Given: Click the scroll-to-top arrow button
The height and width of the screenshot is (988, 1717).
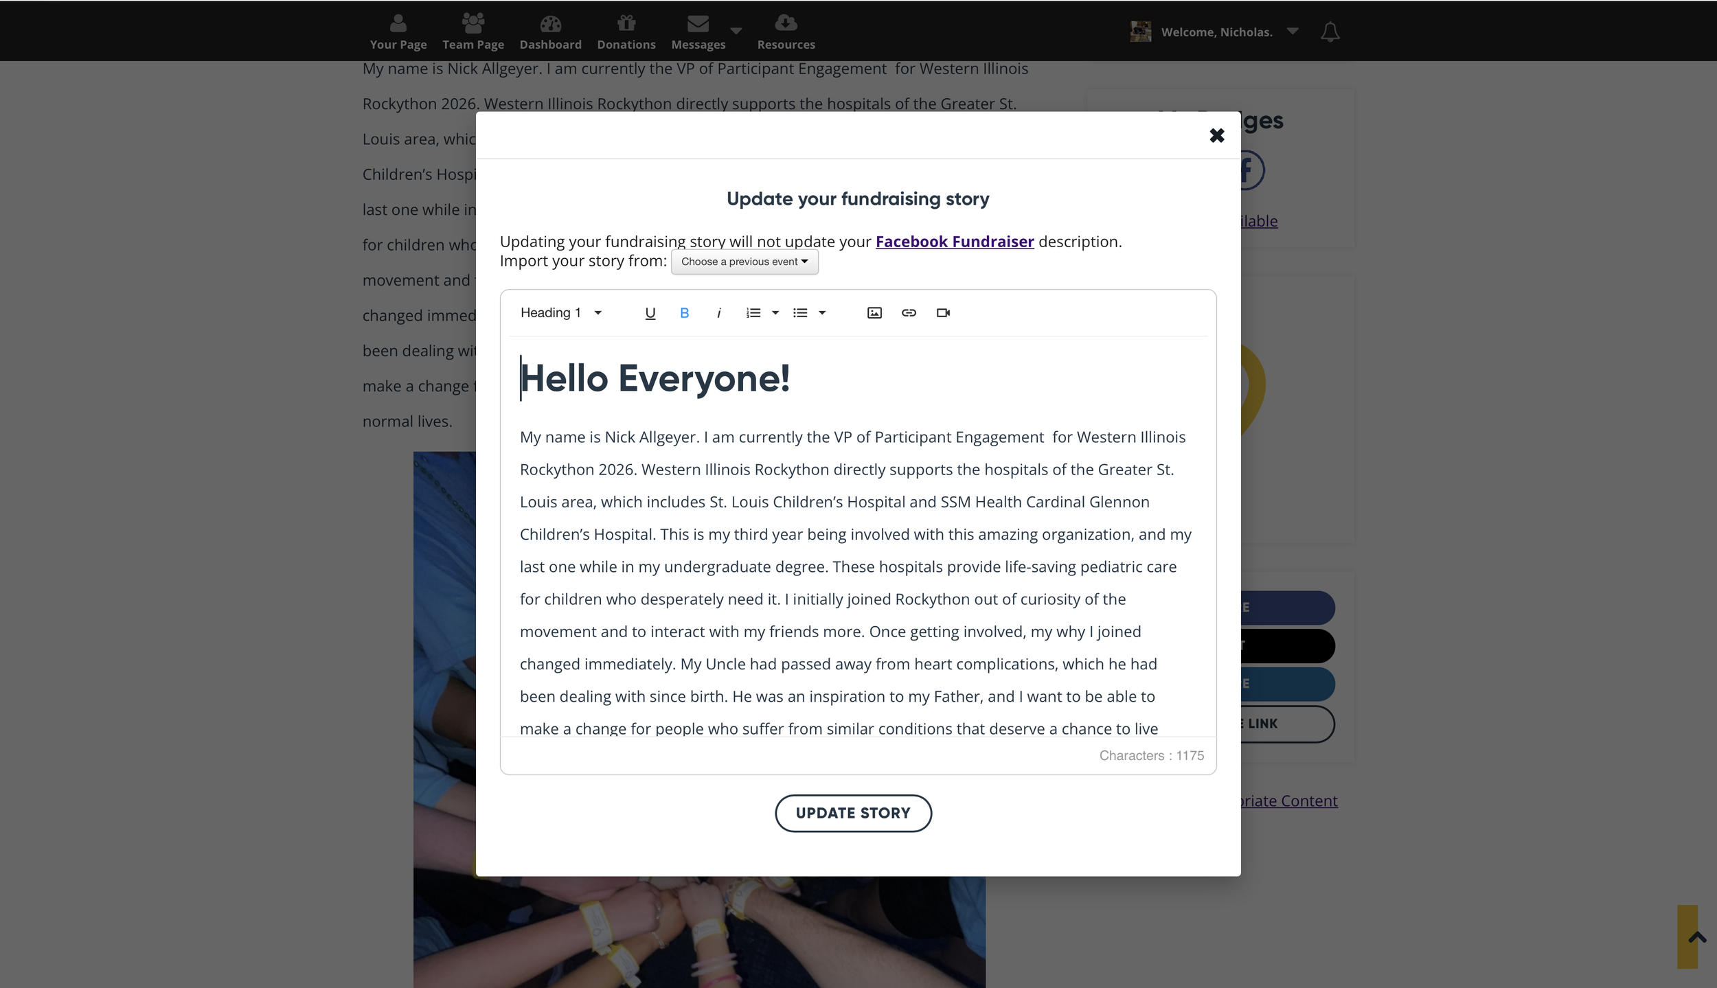Looking at the screenshot, I should (1696, 937).
